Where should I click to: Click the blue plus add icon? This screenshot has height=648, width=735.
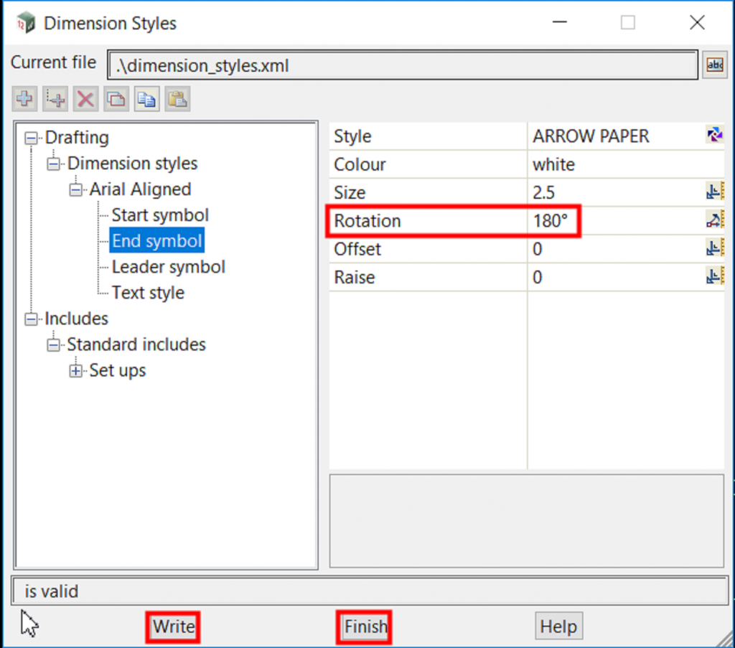(x=25, y=99)
